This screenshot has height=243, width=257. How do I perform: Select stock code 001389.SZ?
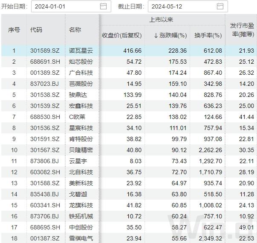[x=45, y=73]
